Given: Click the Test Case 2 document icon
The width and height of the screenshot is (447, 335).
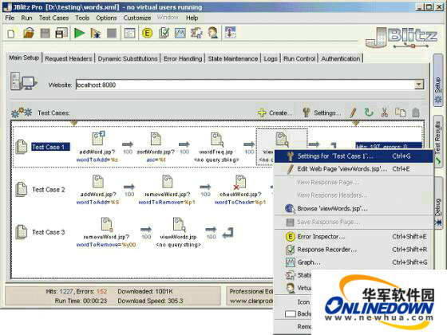Looking at the screenshot, I should click(x=21, y=190).
